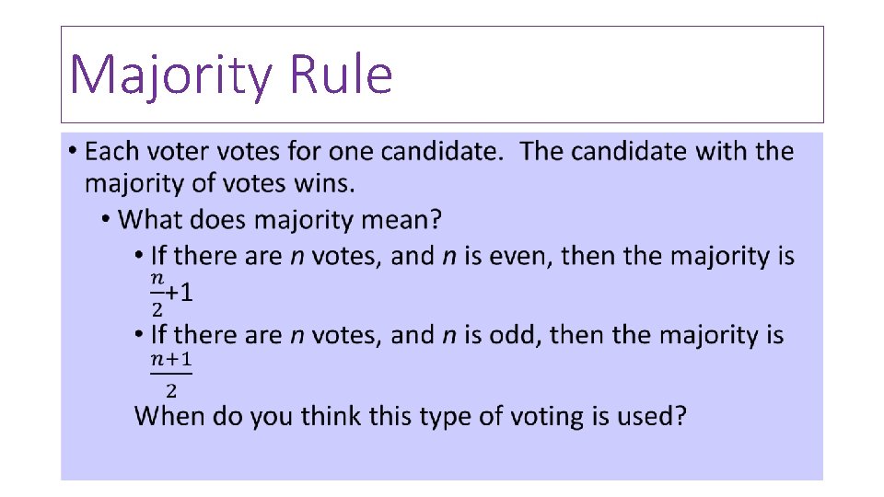Viewport: 884px width, 497px height.
Task: Click the n over 2 fraction
Action: pos(157,291)
